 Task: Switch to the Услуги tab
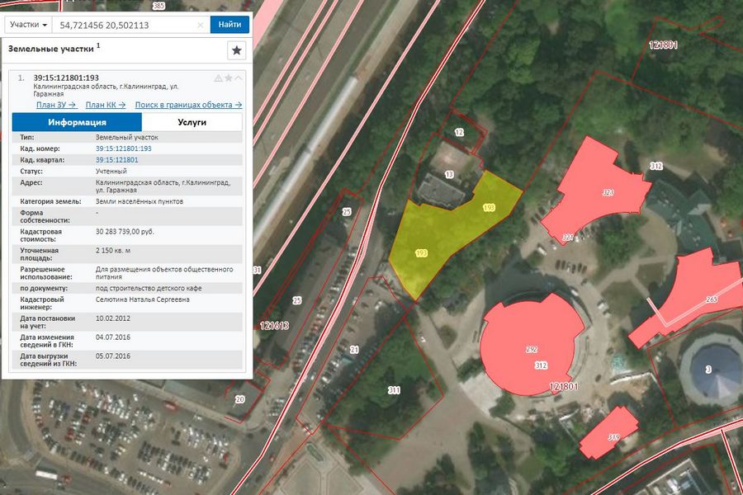point(192,122)
